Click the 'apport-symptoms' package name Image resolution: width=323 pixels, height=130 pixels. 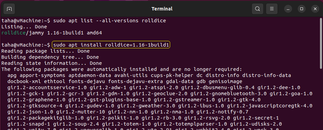(x=42, y=75)
